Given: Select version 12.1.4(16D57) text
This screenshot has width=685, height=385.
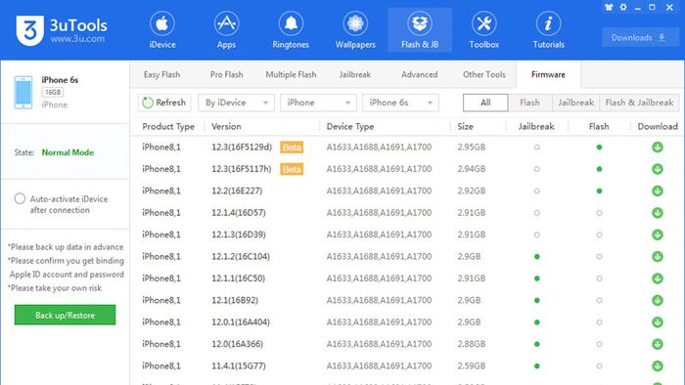Looking at the screenshot, I should pyautogui.click(x=239, y=213).
